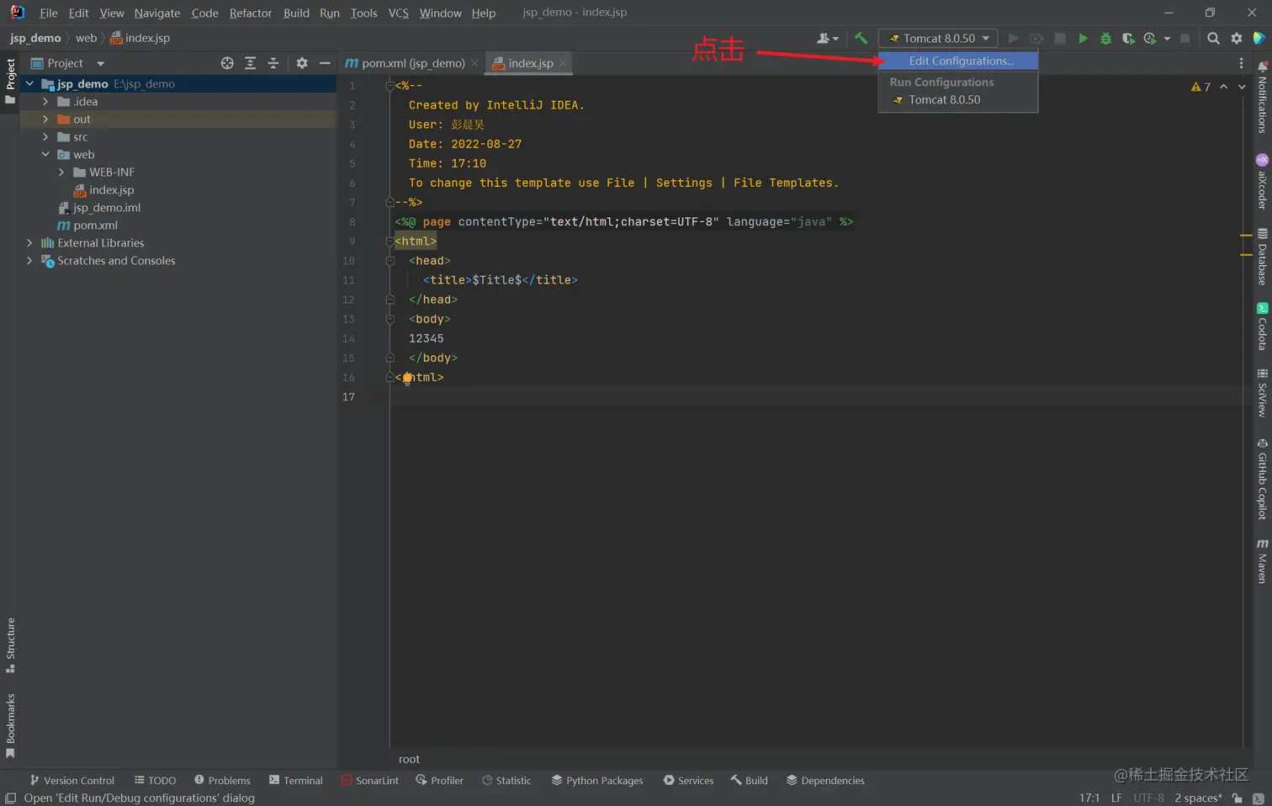The height and width of the screenshot is (806, 1272).
Task: Toggle the Maven tool window
Action: point(1262,561)
